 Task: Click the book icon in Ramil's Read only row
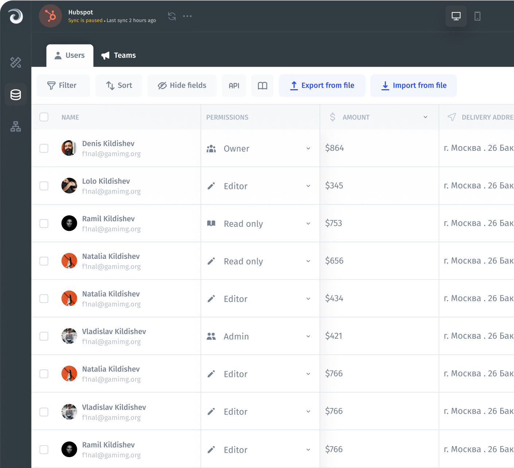tap(211, 223)
